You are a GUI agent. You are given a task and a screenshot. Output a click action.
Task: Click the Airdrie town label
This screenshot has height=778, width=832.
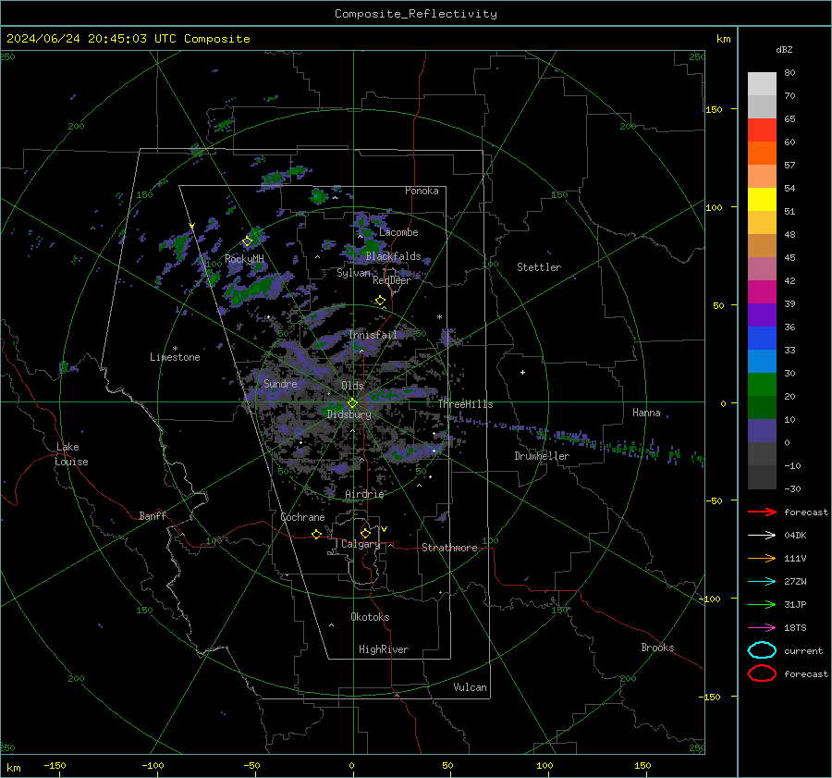click(x=364, y=494)
